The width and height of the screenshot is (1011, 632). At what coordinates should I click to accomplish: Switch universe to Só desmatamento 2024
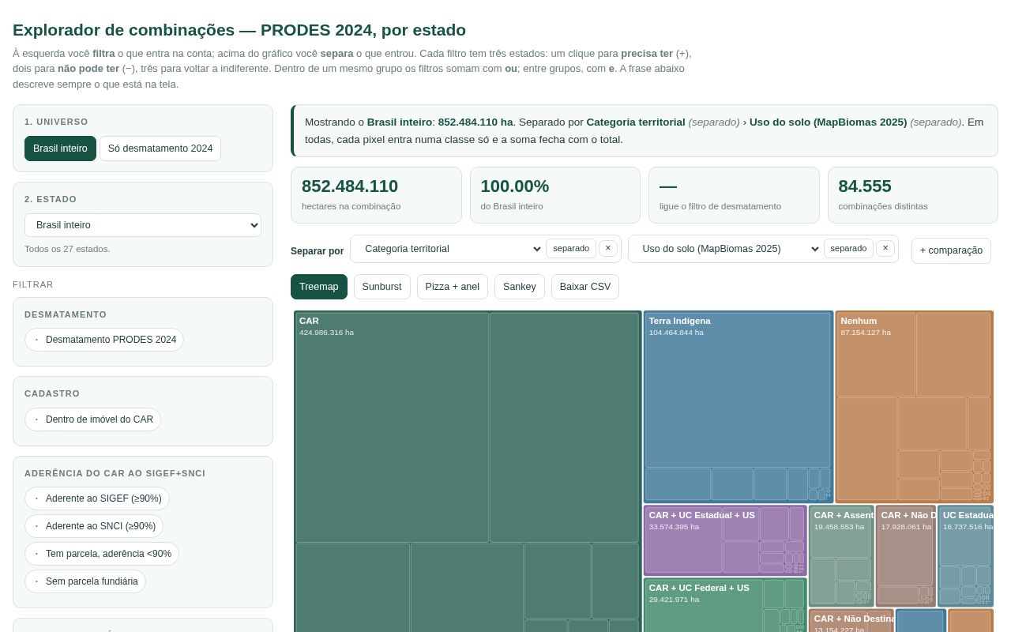pos(160,149)
